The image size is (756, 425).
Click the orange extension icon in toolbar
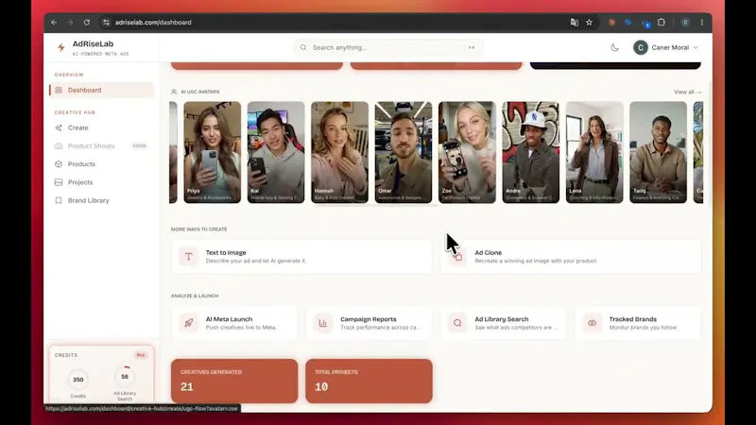611,22
